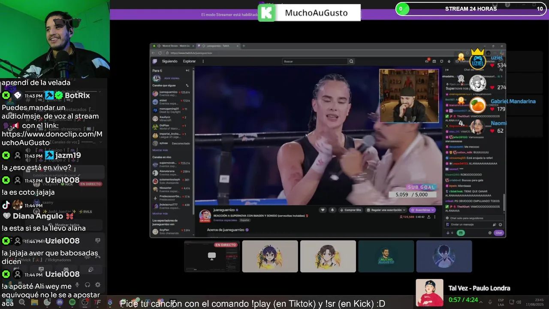This screenshot has height=309, width=549.
Task: Click Comprar Bits button
Action: (x=351, y=210)
